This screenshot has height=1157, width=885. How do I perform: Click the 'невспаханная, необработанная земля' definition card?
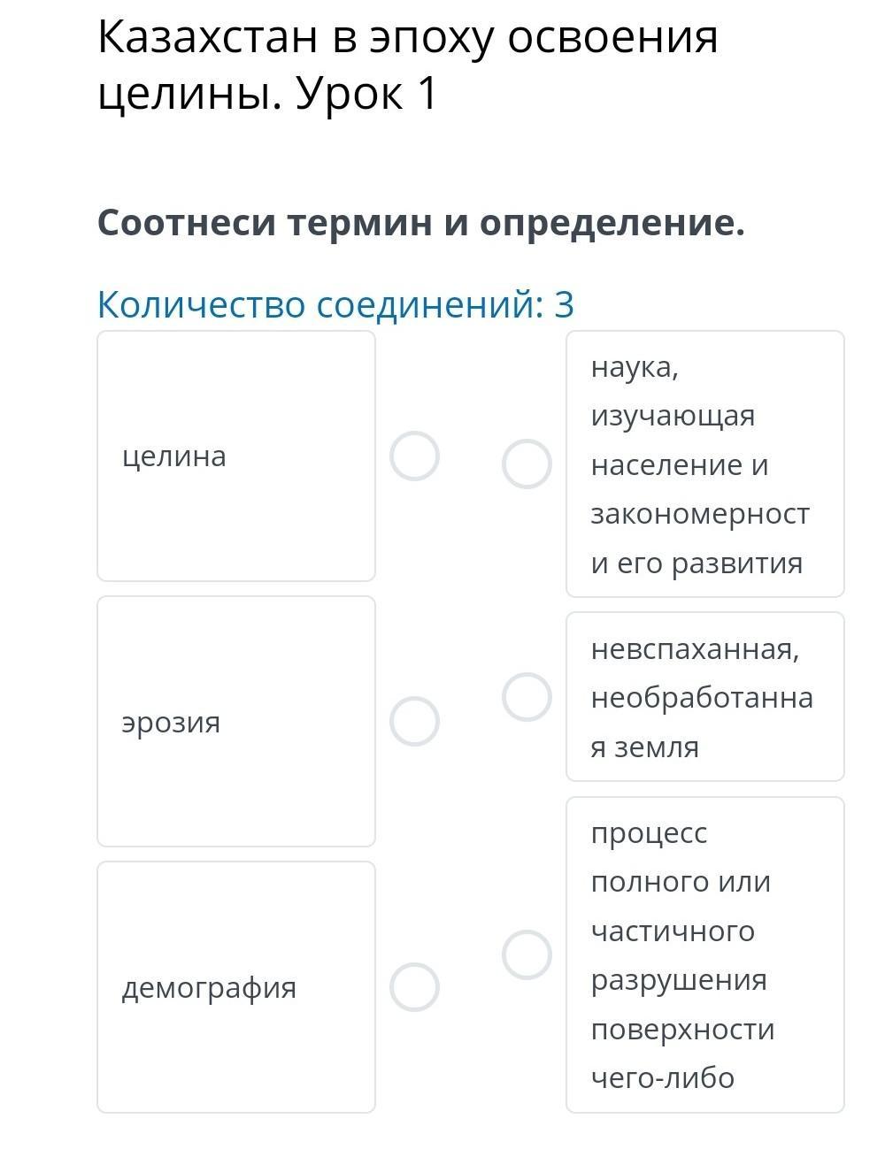[x=704, y=697]
